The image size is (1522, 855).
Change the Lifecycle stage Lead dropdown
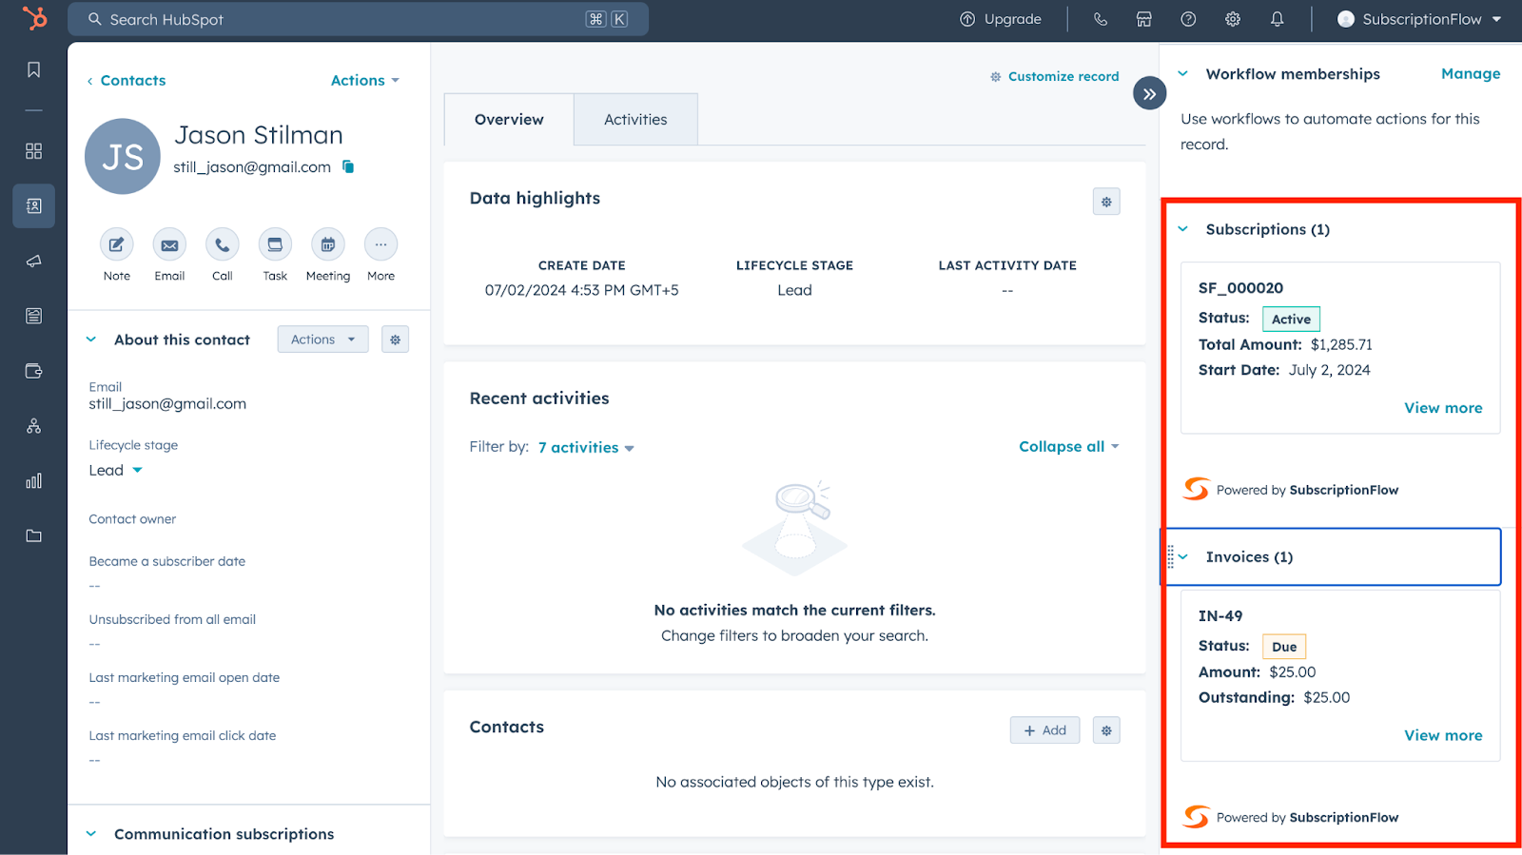(x=116, y=470)
